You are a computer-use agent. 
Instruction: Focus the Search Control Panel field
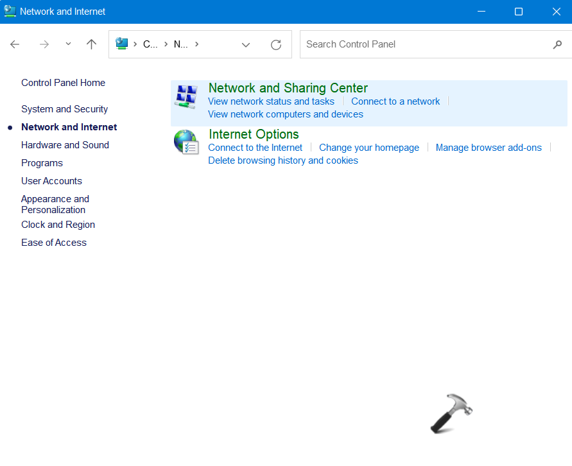(424, 44)
